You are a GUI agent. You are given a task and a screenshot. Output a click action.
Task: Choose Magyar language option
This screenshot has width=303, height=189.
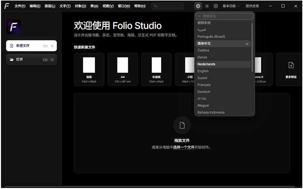(x=223, y=105)
